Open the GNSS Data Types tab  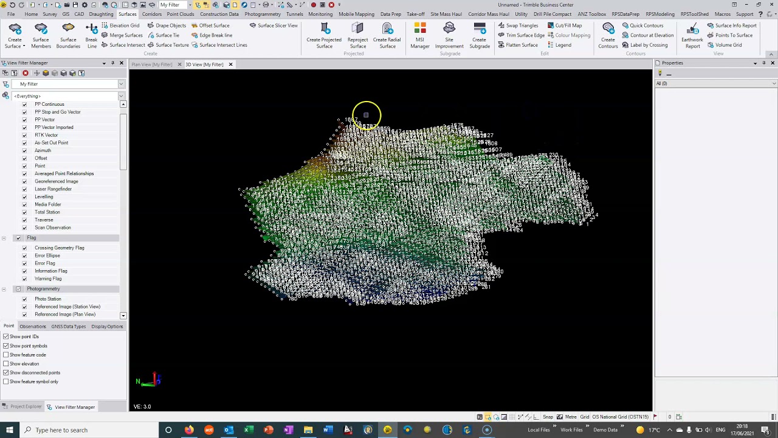tap(69, 327)
